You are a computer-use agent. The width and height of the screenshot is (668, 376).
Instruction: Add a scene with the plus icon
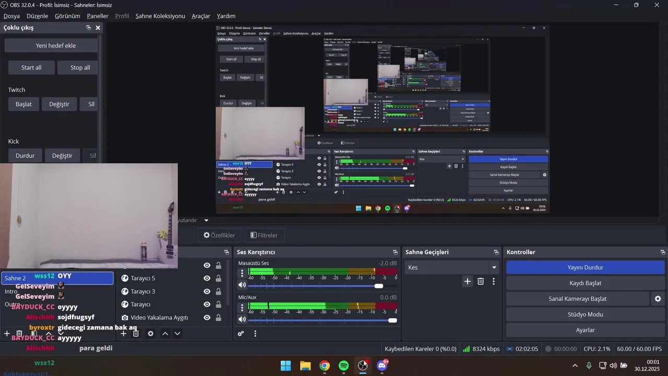click(7, 333)
